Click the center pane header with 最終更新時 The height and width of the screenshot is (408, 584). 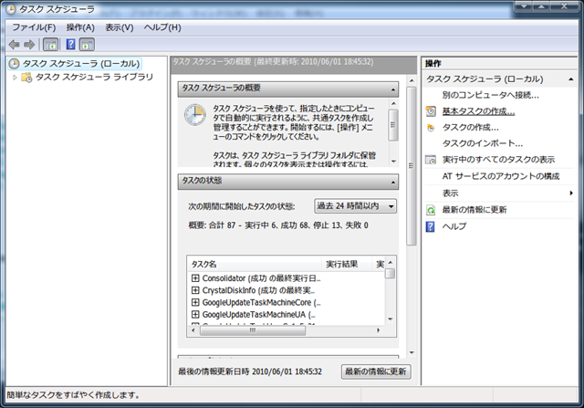click(294, 65)
